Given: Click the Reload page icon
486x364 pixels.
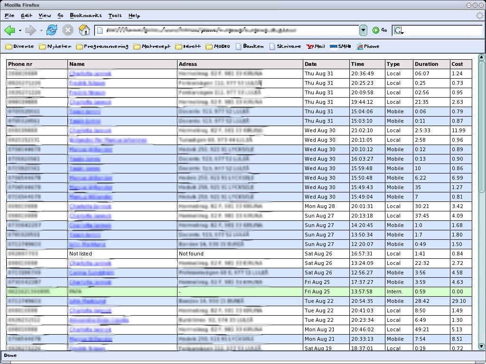Looking at the screenshot, I should [52, 30].
